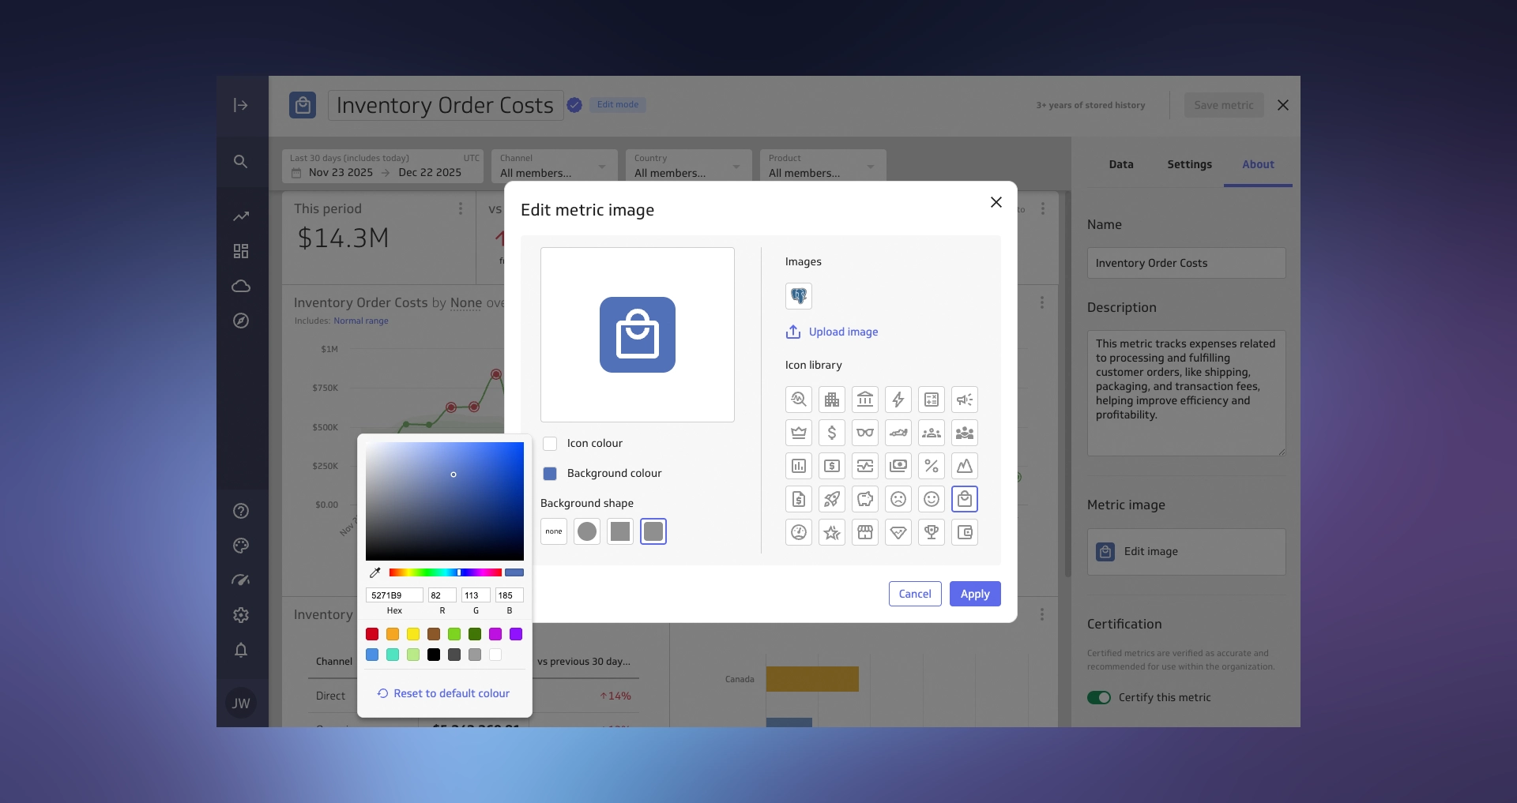Open the Channel members dropdown
Viewport: 1517px width, 803px height.
[x=553, y=167]
